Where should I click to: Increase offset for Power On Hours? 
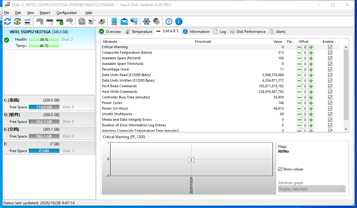point(311,109)
